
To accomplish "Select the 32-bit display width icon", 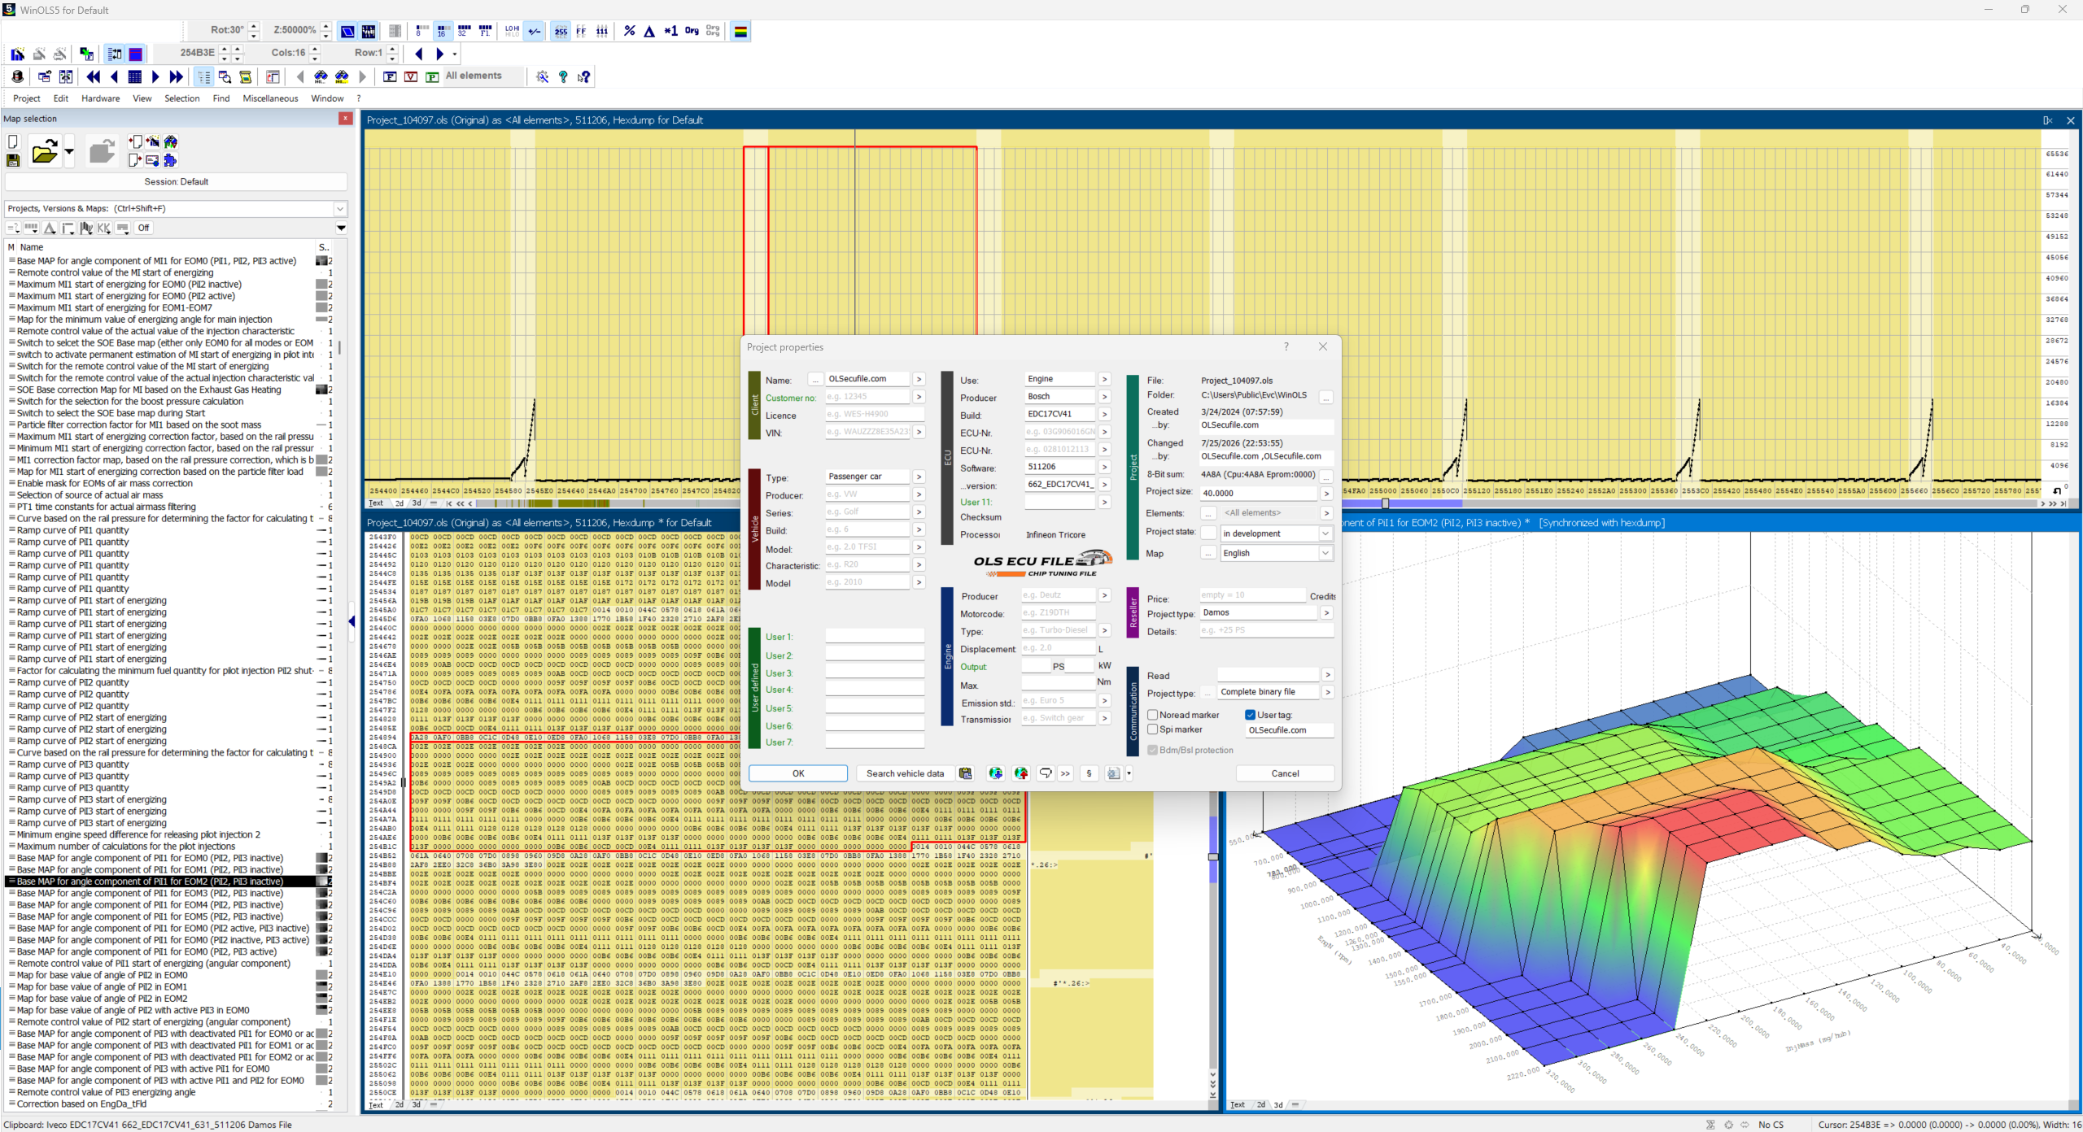I will pos(464,31).
